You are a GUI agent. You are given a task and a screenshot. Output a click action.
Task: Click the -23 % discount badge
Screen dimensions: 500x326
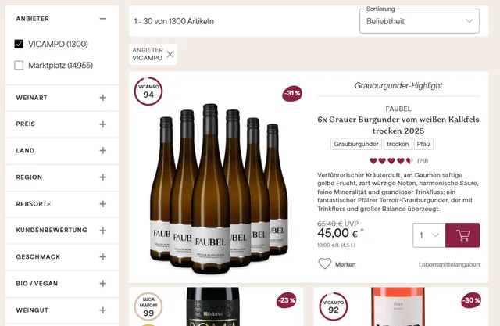pos(286,300)
